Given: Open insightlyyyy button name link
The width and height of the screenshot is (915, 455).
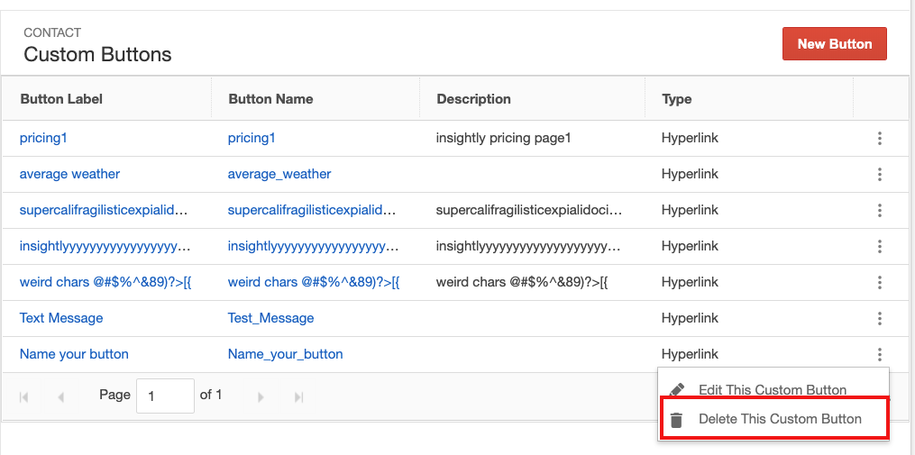Looking at the screenshot, I should (314, 246).
